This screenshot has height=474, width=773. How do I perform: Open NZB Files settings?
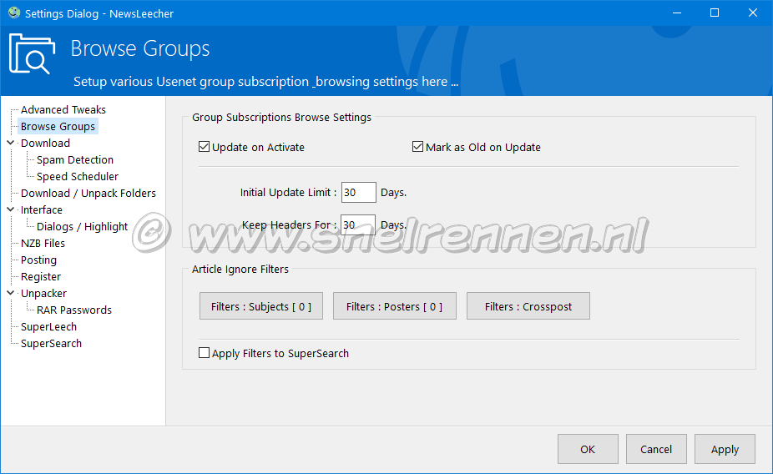[x=43, y=244]
